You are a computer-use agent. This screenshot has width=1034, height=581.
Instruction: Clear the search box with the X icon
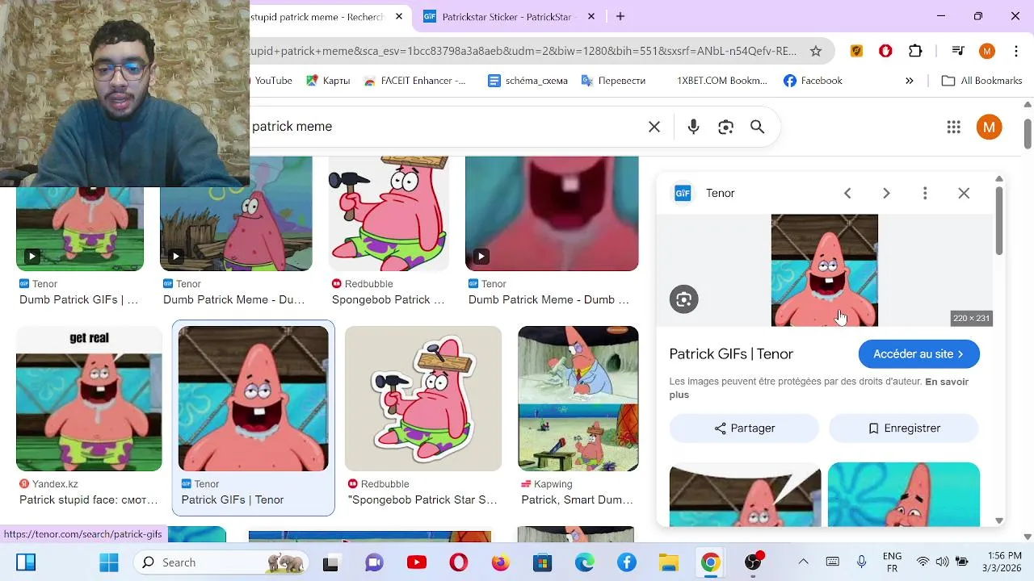pos(654,127)
